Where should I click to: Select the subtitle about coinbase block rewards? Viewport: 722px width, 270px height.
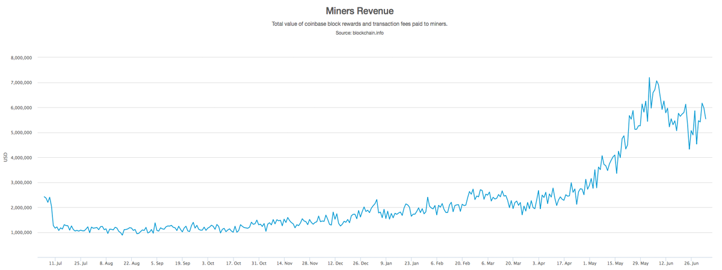(x=360, y=25)
